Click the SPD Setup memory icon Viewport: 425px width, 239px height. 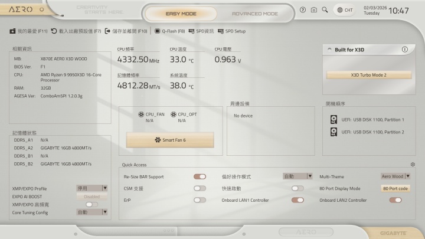pyautogui.click(x=221, y=31)
